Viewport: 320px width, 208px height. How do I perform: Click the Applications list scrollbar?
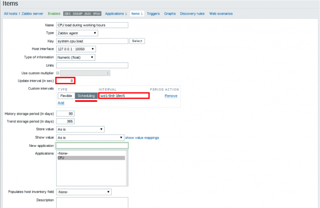point(127,168)
